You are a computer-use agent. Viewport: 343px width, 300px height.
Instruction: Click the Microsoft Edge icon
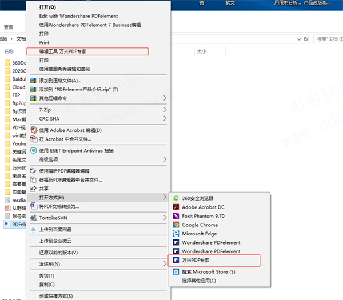(x=176, y=234)
